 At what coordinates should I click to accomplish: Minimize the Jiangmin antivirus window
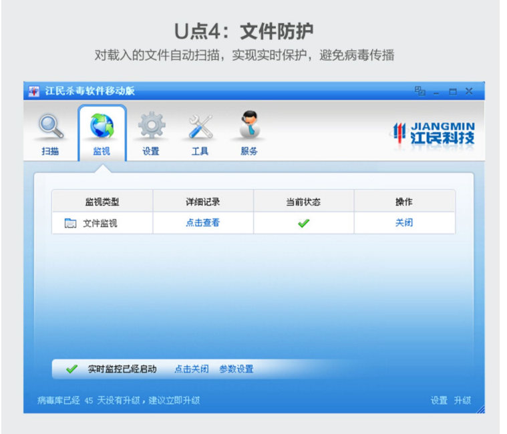(437, 92)
